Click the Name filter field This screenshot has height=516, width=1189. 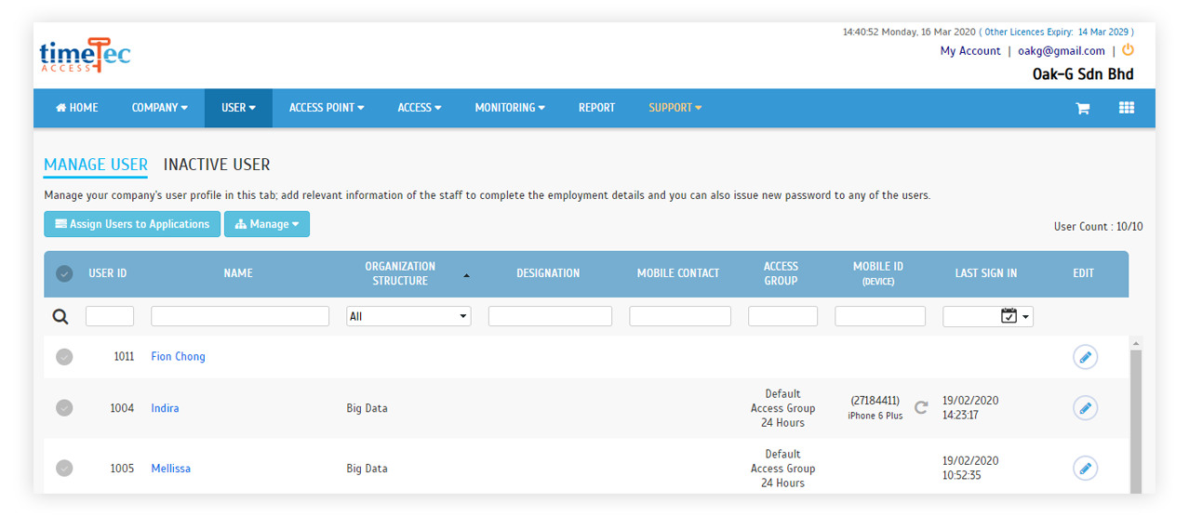coord(240,317)
